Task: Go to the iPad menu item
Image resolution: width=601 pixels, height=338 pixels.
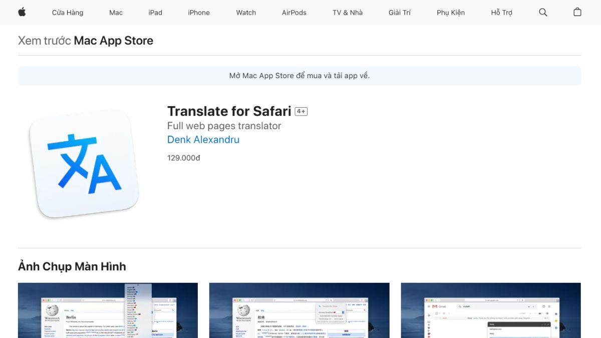Action: (155, 13)
